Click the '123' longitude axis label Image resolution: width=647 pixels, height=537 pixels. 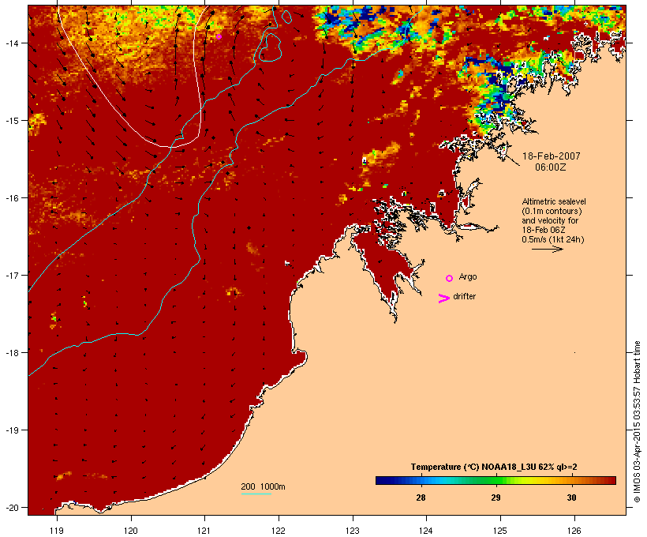tap(353, 531)
